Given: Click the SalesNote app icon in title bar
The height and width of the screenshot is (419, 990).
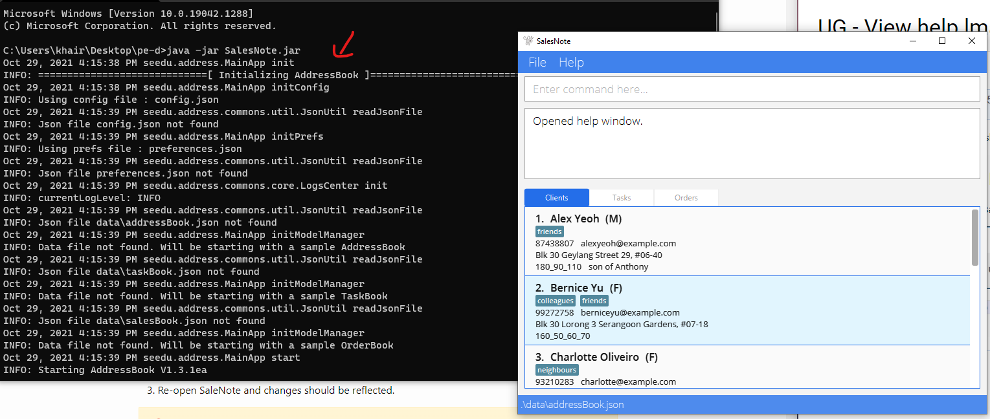Looking at the screenshot, I should (528, 41).
